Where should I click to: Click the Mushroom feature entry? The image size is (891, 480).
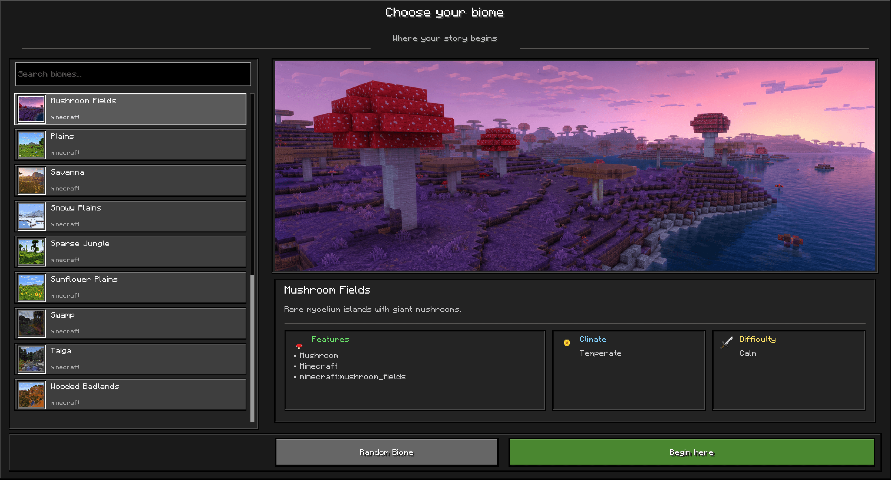(x=319, y=356)
